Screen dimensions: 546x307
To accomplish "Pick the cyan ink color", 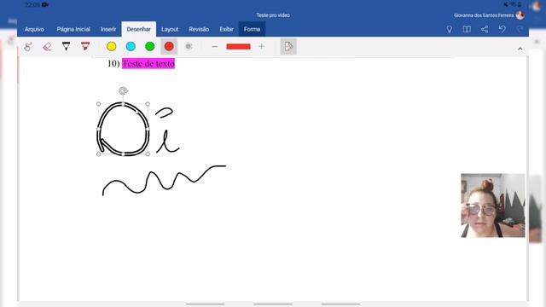I will (131, 46).
